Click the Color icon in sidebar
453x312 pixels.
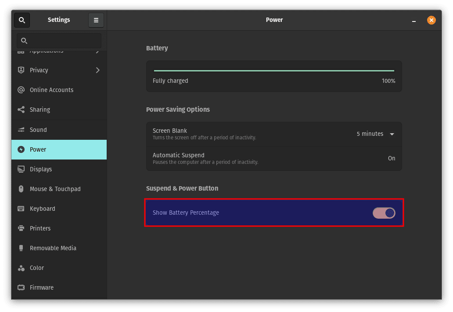tap(21, 268)
